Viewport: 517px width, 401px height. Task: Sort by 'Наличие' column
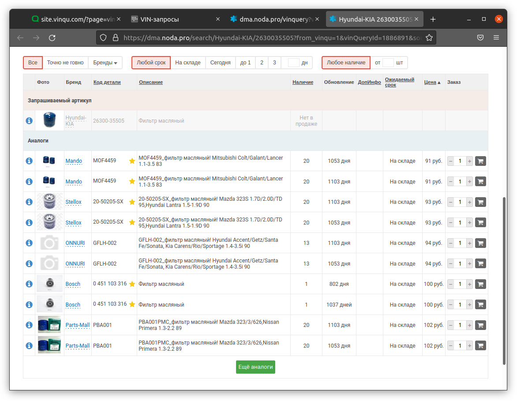point(303,82)
